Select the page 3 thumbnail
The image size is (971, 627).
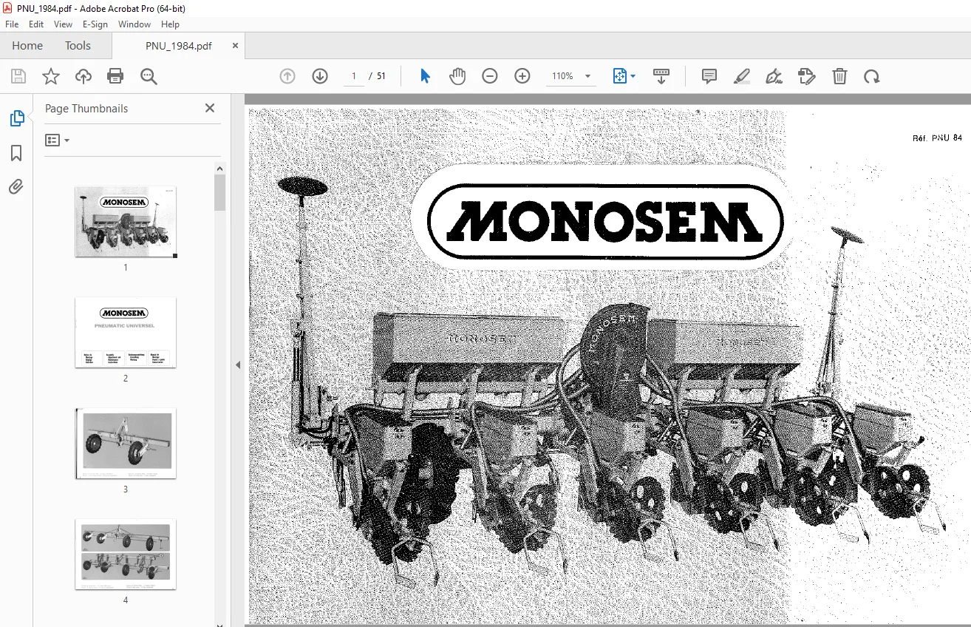pos(126,443)
